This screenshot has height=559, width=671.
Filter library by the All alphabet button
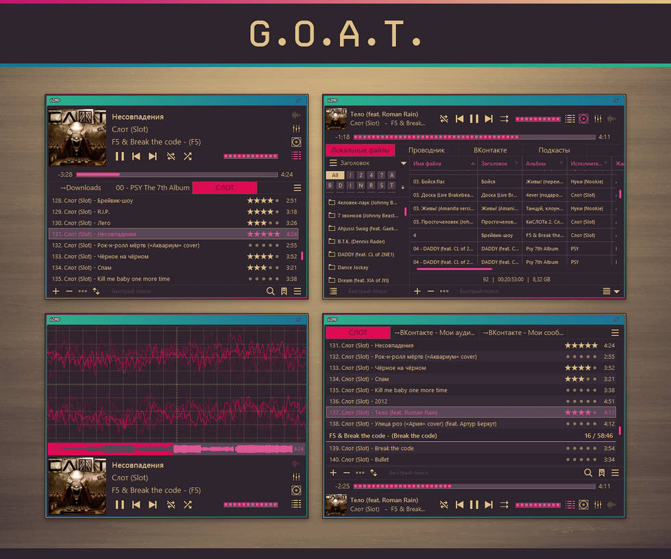(x=335, y=175)
